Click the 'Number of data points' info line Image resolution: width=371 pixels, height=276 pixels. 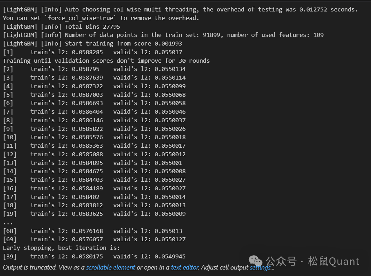[x=163, y=35]
